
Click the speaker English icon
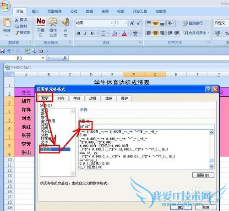tap(65, 22)
